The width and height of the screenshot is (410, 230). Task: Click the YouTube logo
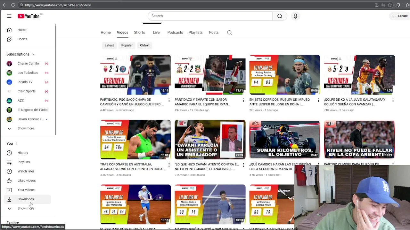click(29, 16)
